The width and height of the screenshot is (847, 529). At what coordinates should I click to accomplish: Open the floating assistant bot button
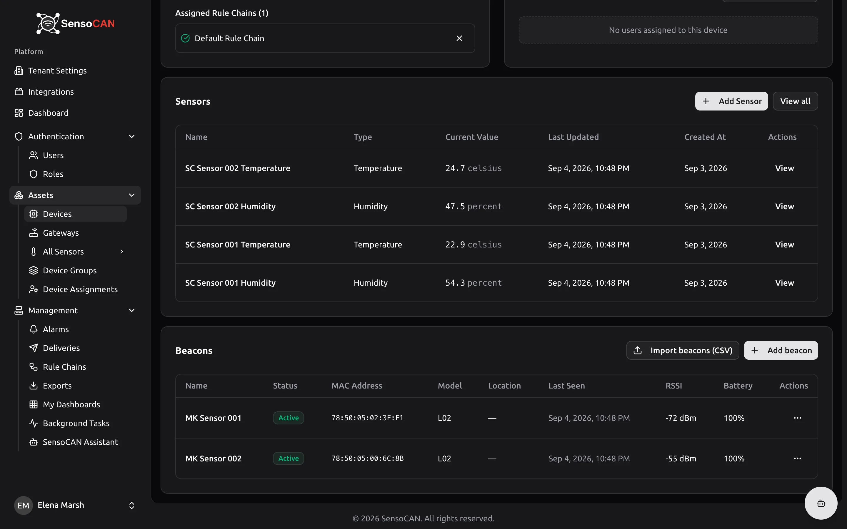pos(821,503)
